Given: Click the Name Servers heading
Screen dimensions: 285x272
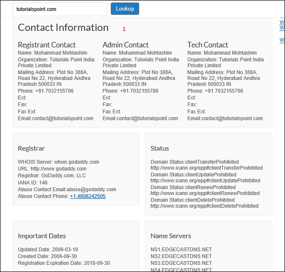Looking at the screenshot, I should point(171,236).
